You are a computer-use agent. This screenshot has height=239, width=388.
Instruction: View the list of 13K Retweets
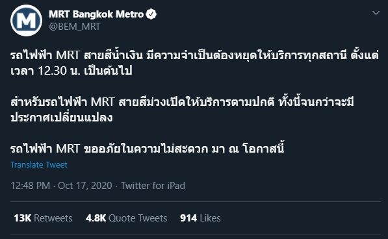click(x=43, y=218)
